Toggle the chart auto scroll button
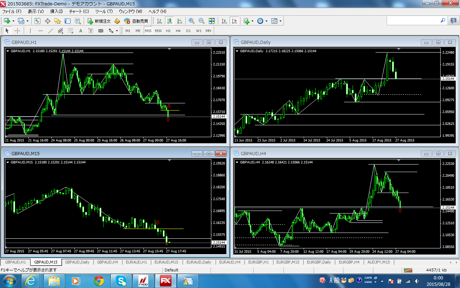Screen dimensions: 460x288 tap(225, 21)
